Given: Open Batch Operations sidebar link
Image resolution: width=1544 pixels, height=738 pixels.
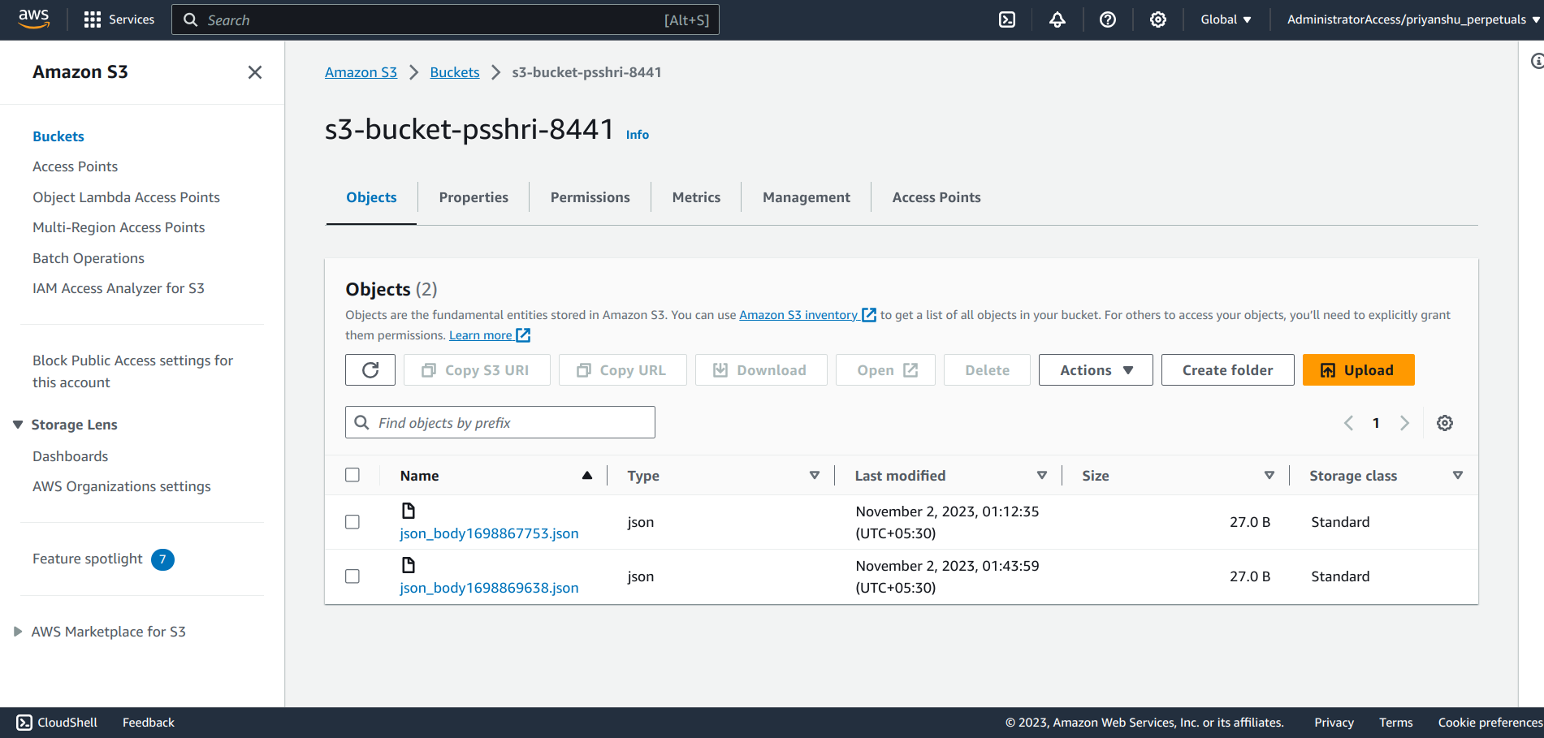Looking at the screenshot, I should click(x=89, y=258).
